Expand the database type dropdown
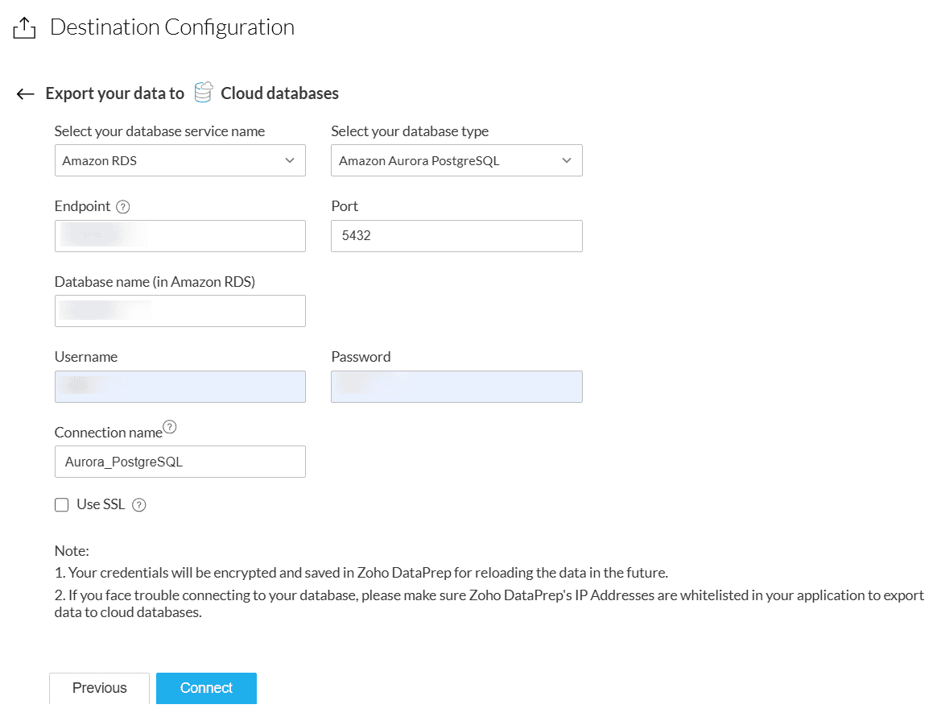The height and width of the screenshot is (717, 933). (456, 160)
